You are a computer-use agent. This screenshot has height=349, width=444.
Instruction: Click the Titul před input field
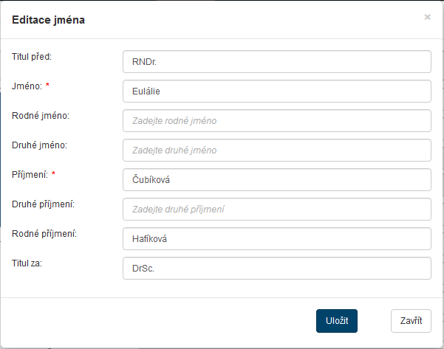point(276,62)
